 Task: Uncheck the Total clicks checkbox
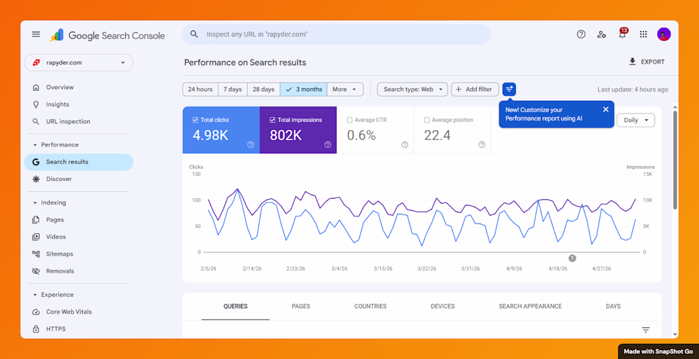coord(195,120)
